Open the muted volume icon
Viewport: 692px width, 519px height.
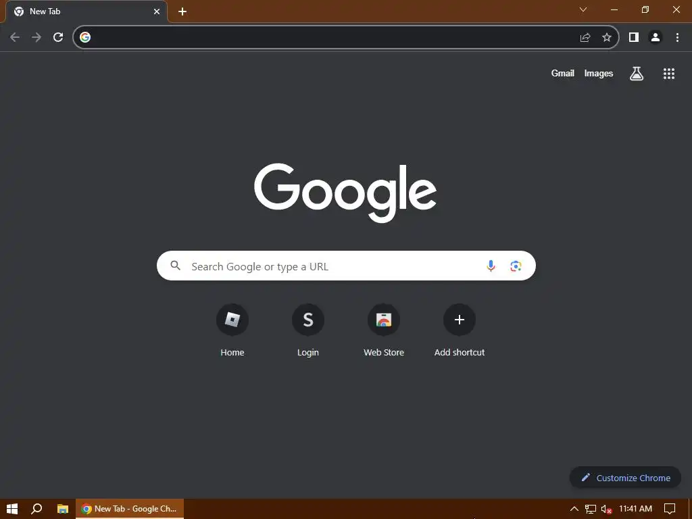(x=606, y=509)
